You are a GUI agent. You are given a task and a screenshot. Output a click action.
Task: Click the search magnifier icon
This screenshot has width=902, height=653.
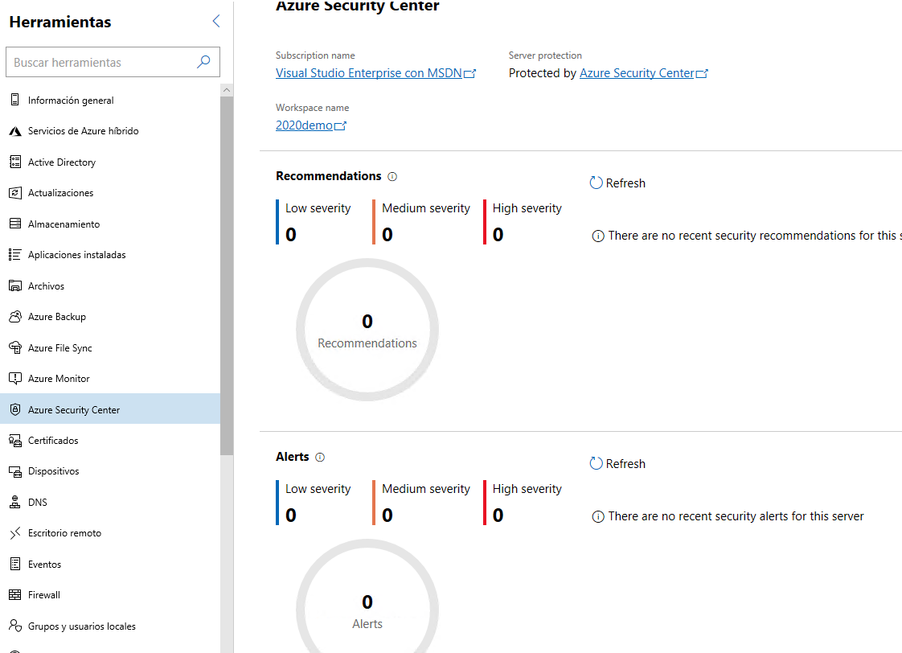point(204,62)
